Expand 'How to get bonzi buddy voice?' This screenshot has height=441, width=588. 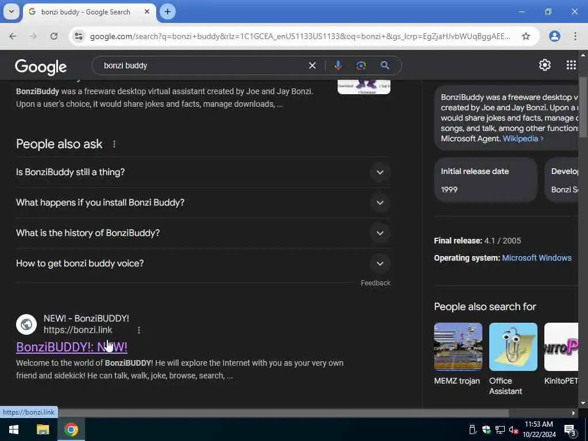pos(203,263)
